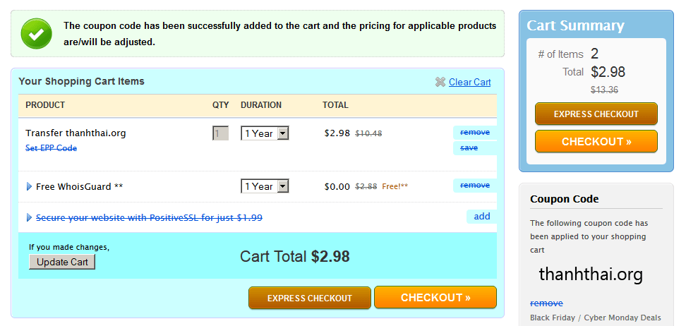Click Express Checkout below the cart total
The height and width of the screenshot is (326, 686).
pyautogui.click(x=309, y=298)
